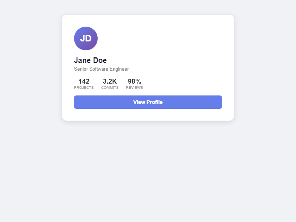Click the percent sign in 98%
296x222 pixels.
pyautogui.click(x=138, y=81)
